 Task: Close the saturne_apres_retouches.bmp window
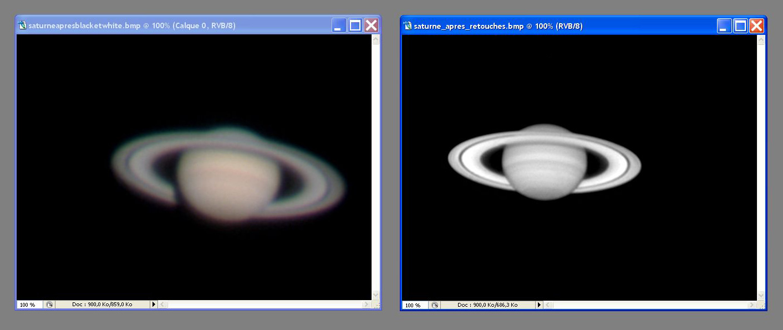756,25
